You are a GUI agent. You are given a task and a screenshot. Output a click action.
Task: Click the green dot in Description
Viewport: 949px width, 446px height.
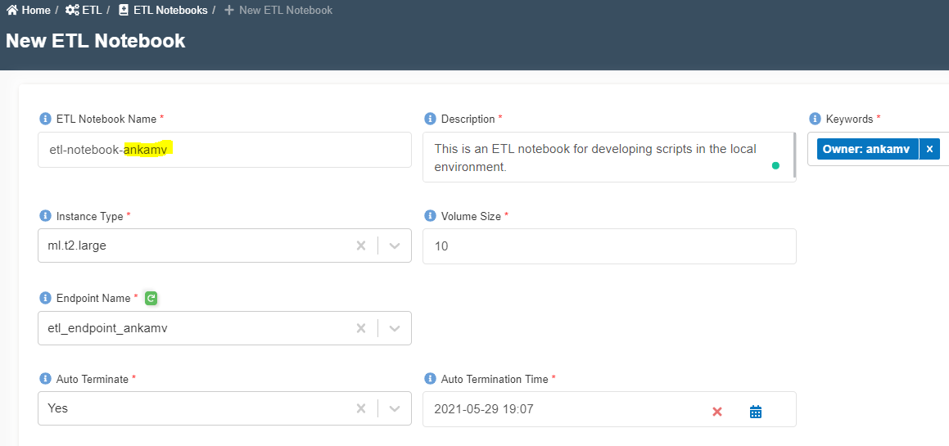coord(775,166)
